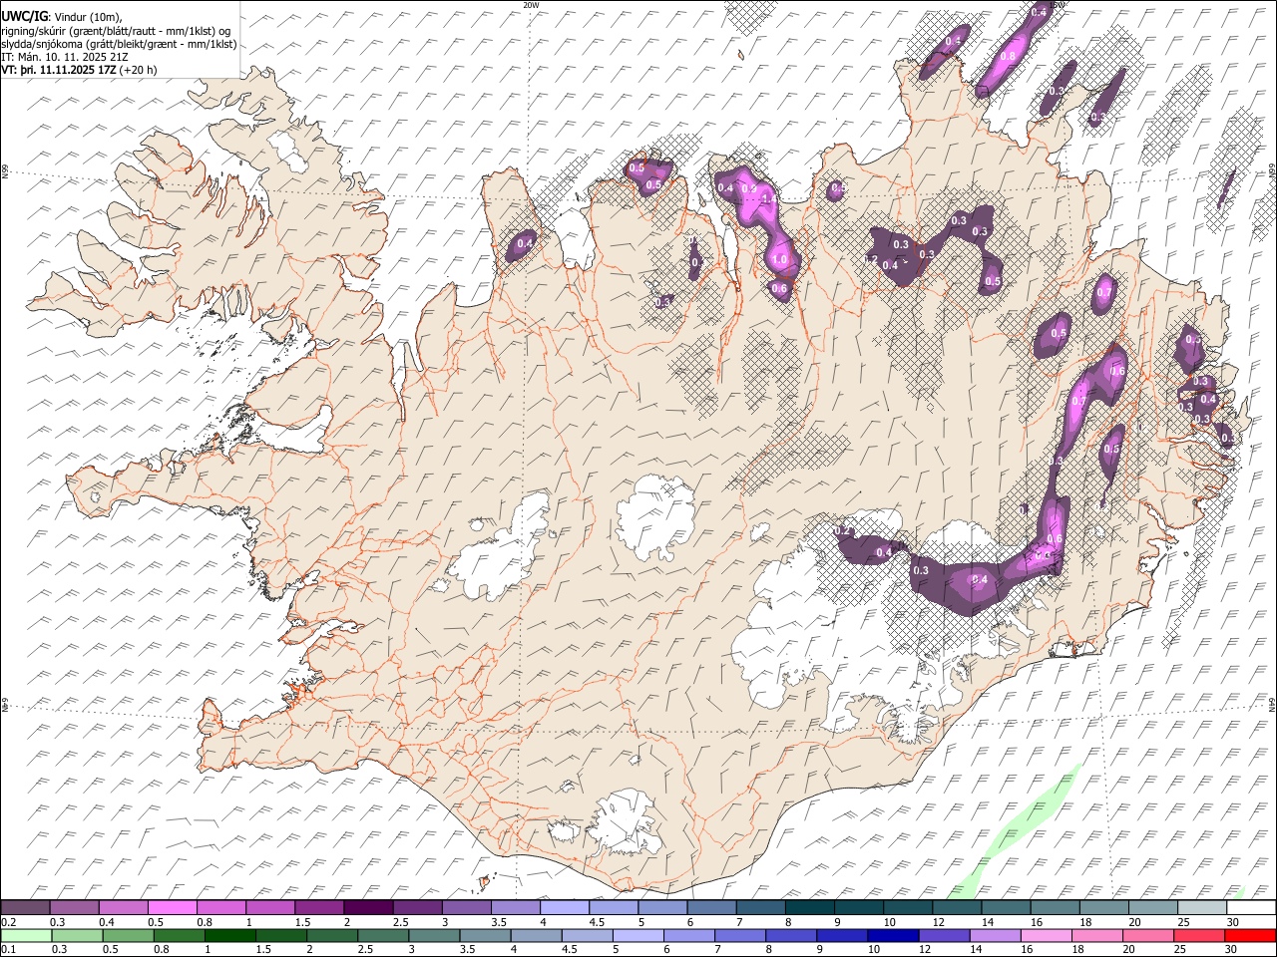Select top-row legend swatch between 8 and 9
This screenshot has height=957, width=1277.
(810, 907)
